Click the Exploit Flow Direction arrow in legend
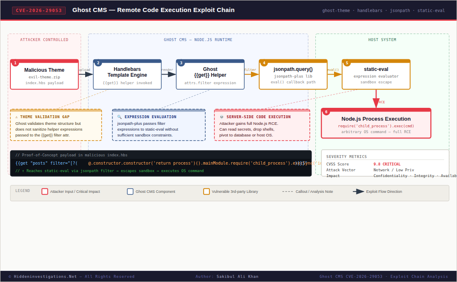 tap(358, 192)
